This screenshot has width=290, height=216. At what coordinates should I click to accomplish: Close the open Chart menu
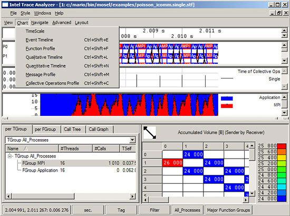point(22,23)
